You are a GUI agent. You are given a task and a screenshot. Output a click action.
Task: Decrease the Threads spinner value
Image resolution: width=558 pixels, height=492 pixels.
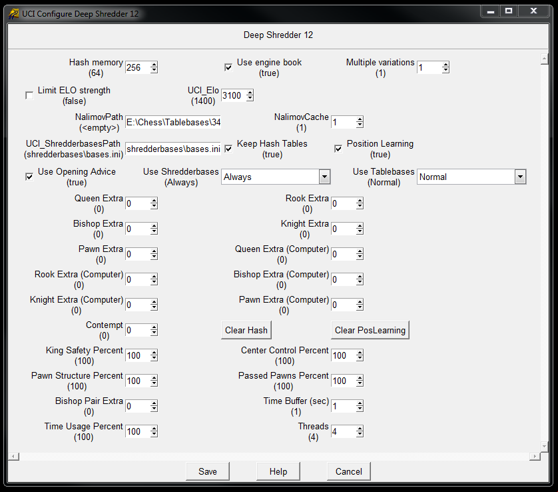360,434
